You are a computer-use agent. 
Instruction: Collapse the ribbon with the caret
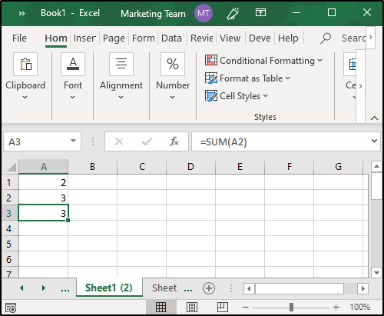[374, 118]
